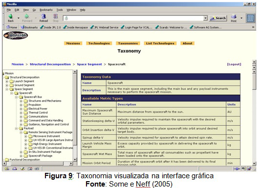258x188 pixels.
Task: Collapse the Space Segment tree node
Action: [x=7, y=89]
